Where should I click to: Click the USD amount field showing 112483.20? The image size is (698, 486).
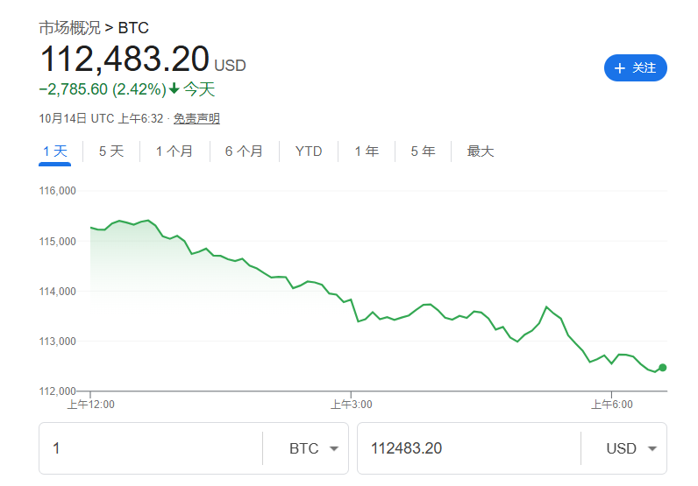click(x=465, y=448)
